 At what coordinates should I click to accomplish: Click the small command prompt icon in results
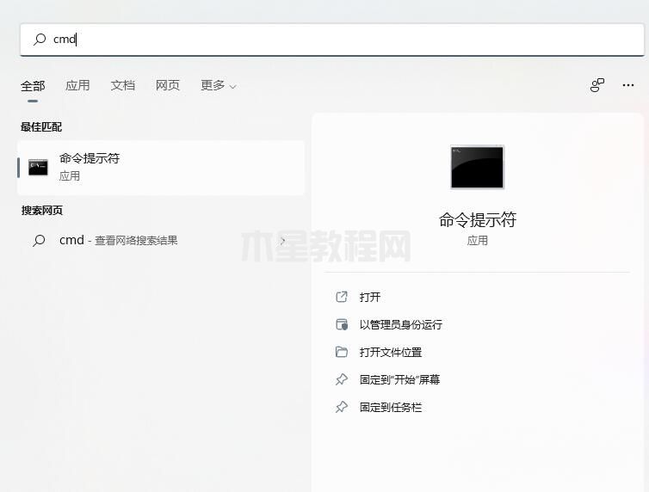(x=38, y=168)
